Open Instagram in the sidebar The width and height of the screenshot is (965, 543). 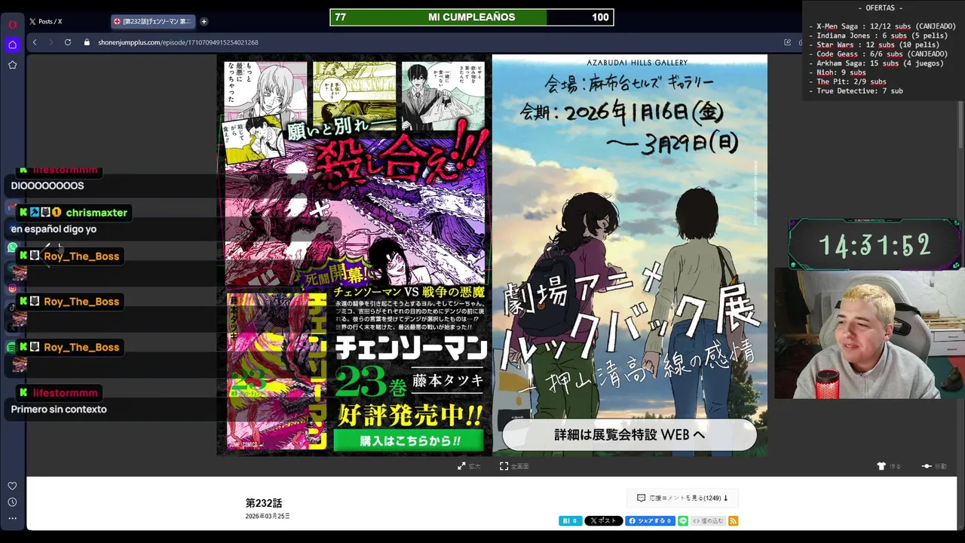12,288
